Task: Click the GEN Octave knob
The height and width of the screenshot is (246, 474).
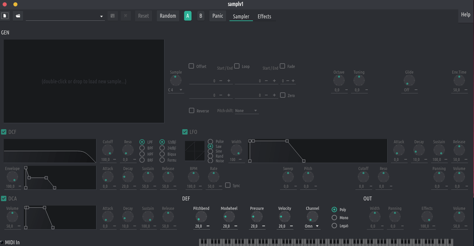Action: point(339,80)
